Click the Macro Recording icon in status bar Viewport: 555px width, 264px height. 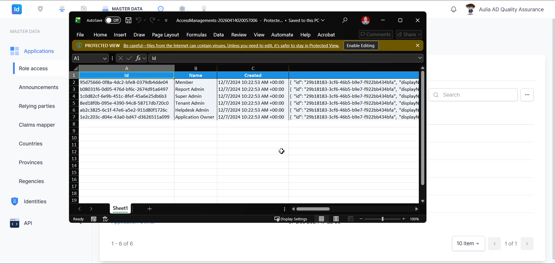[94, 219]
